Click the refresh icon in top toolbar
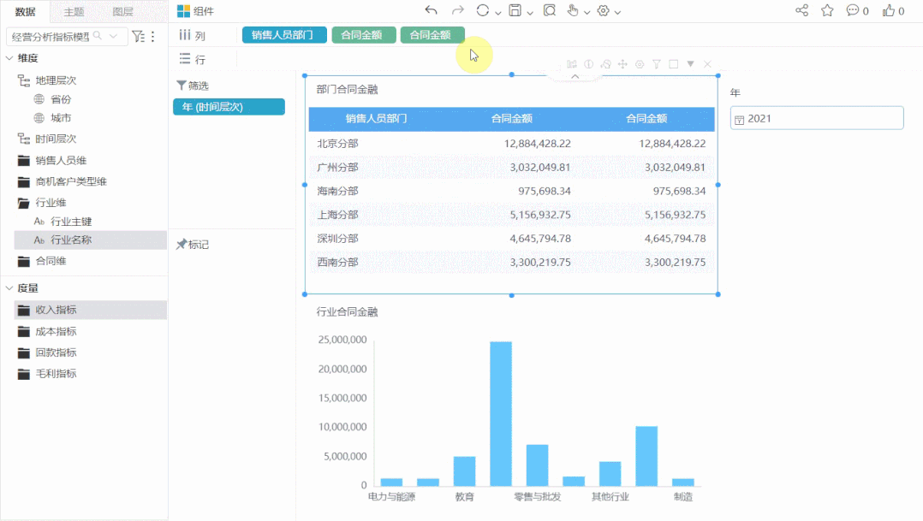The height and width of the screenshot is (521, 923). [x=483, y=10]
